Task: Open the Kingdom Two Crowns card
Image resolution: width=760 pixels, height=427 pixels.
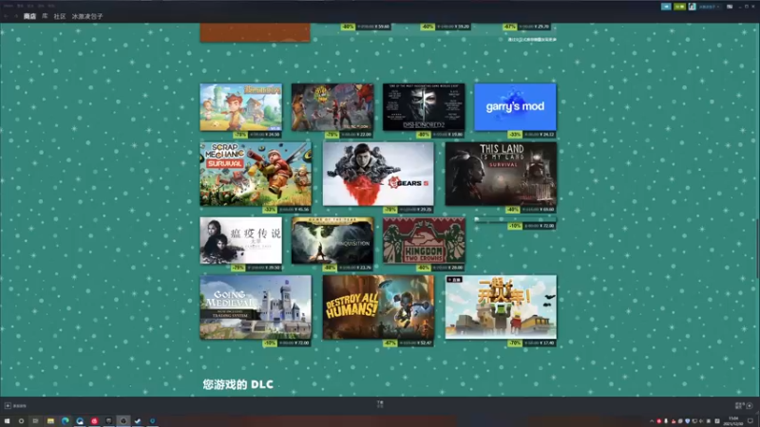Action: pos(424,240)
